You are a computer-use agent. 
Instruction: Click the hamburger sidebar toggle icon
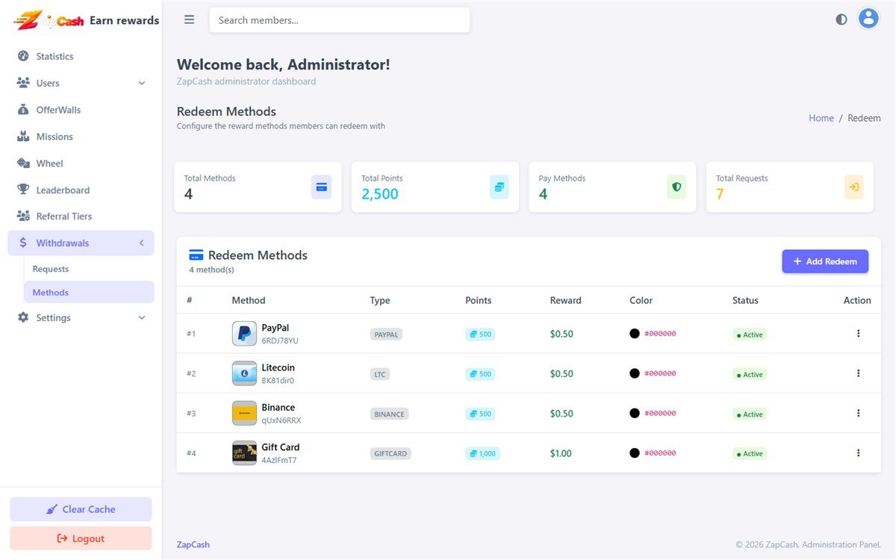click(189, 20)
